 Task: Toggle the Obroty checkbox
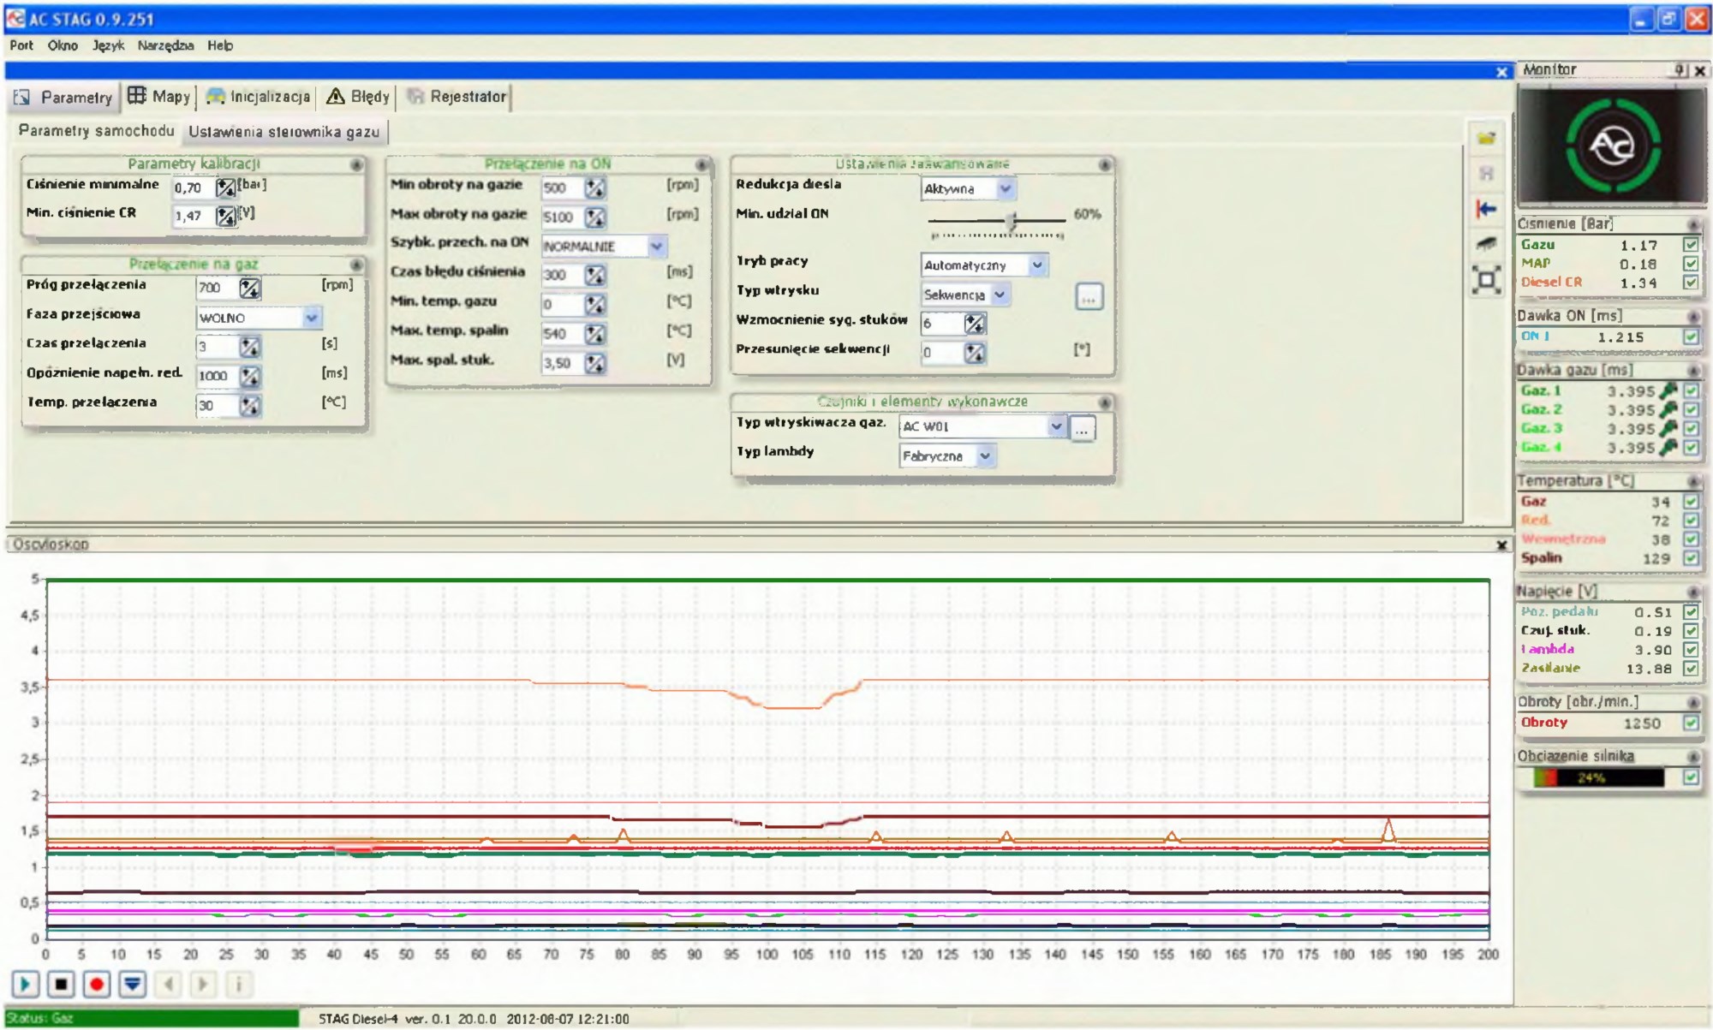pos(1691,723)
